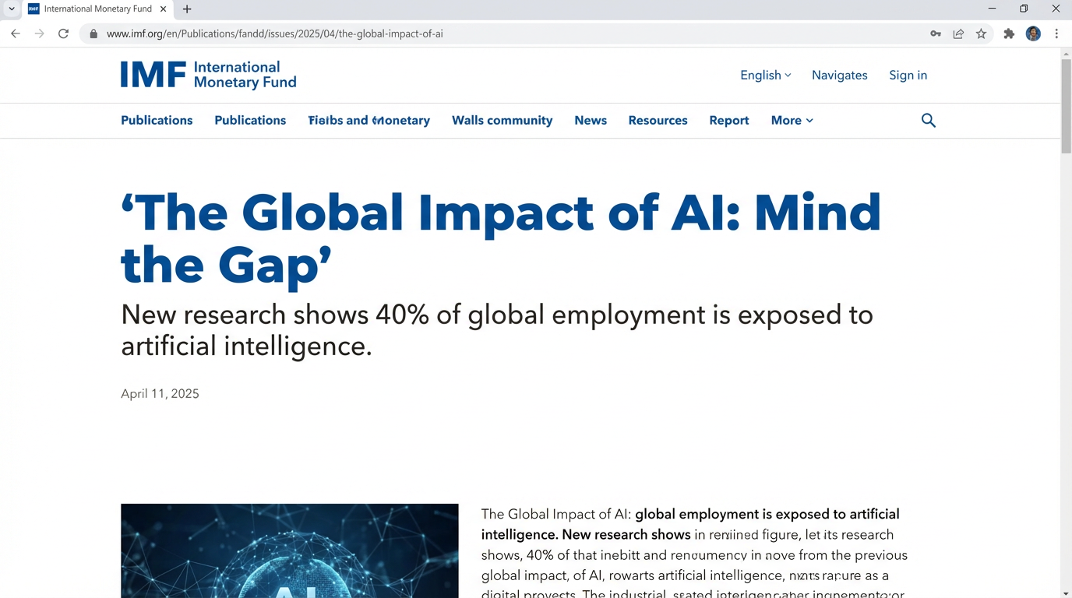Click the share icon in the address bar

pyautogui.click(x=958, y=33)
